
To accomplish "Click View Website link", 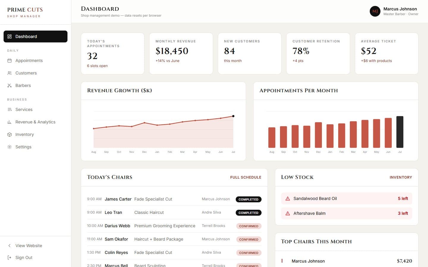I will coord(35,246).
